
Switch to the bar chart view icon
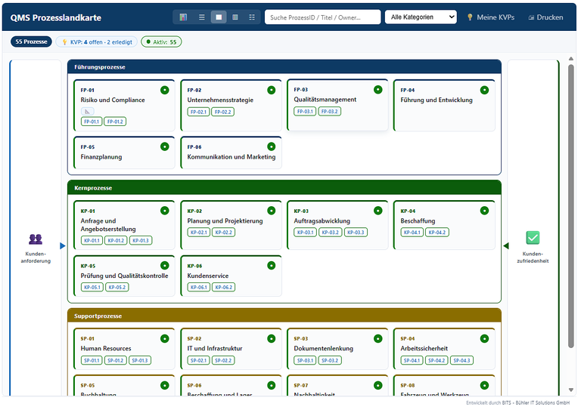coord(183,17)
